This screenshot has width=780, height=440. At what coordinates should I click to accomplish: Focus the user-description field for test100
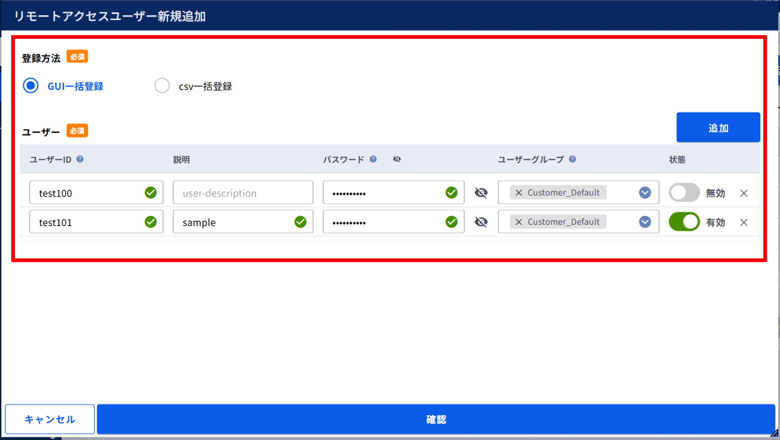pos(243,192)
